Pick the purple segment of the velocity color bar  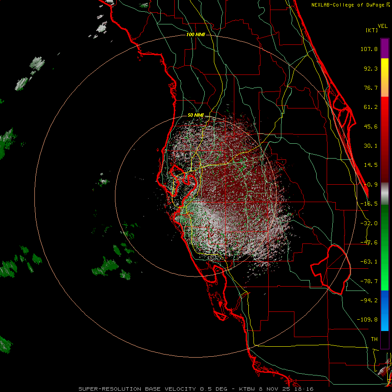pos(385,48)
